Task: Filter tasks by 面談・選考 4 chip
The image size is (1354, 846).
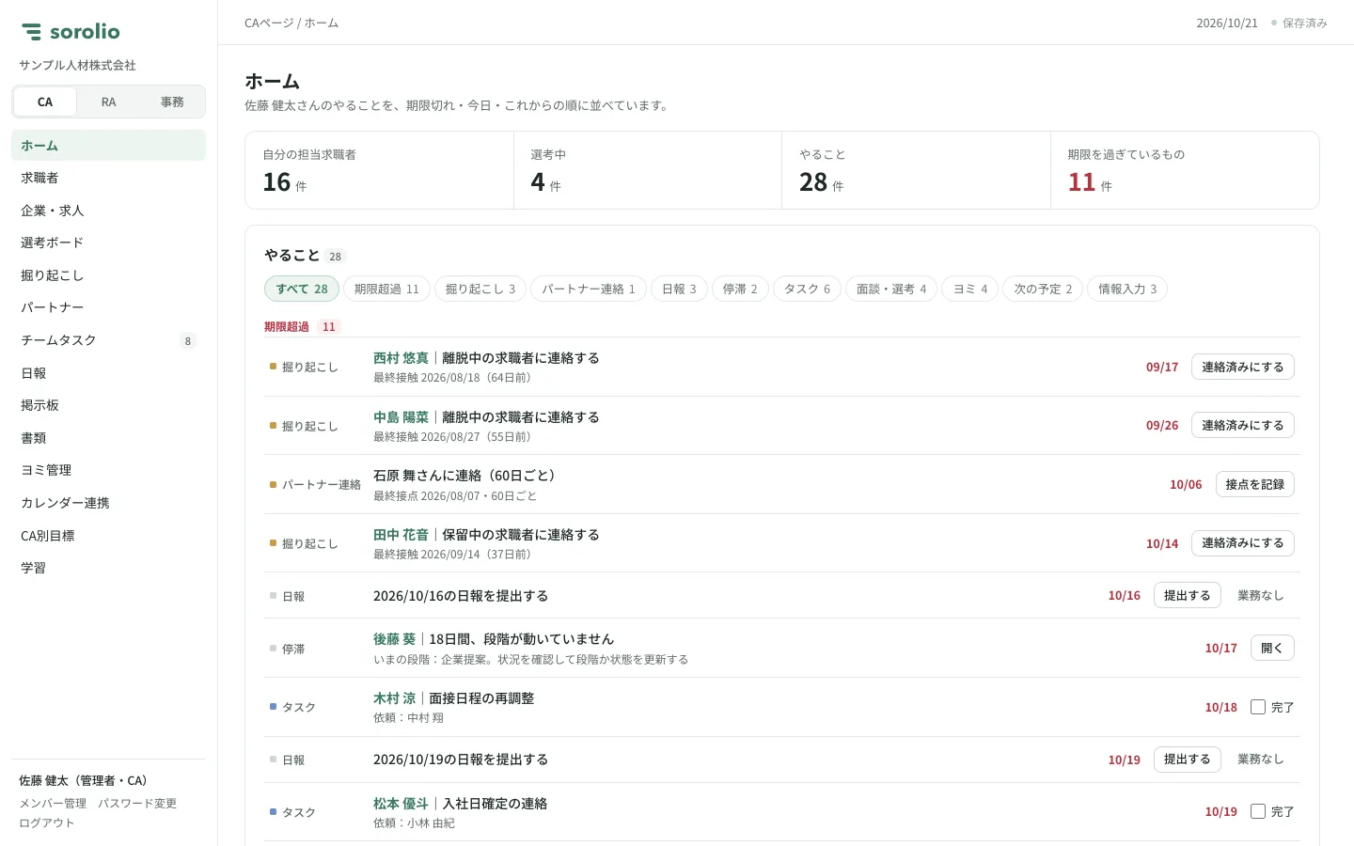Action: (891, 289)
